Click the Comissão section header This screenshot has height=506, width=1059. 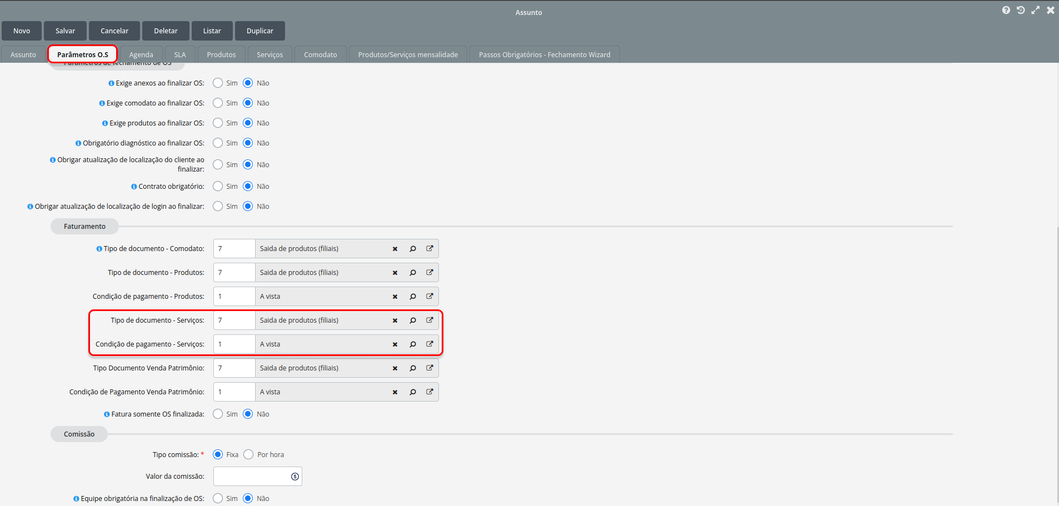tap(79, 434)
